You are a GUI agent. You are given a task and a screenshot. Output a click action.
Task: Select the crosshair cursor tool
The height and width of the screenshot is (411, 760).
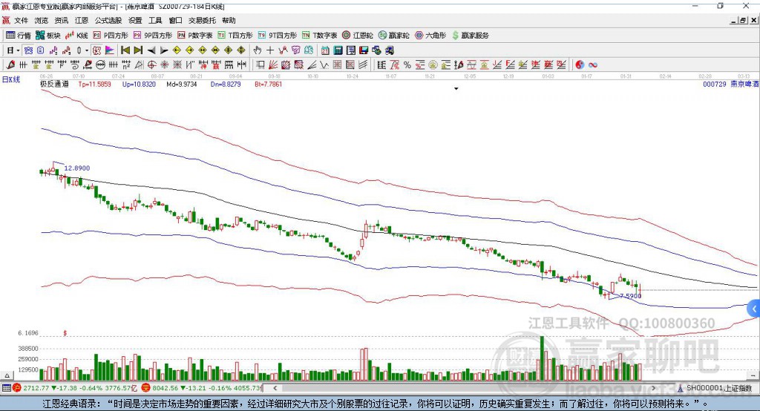click(270, 50)
